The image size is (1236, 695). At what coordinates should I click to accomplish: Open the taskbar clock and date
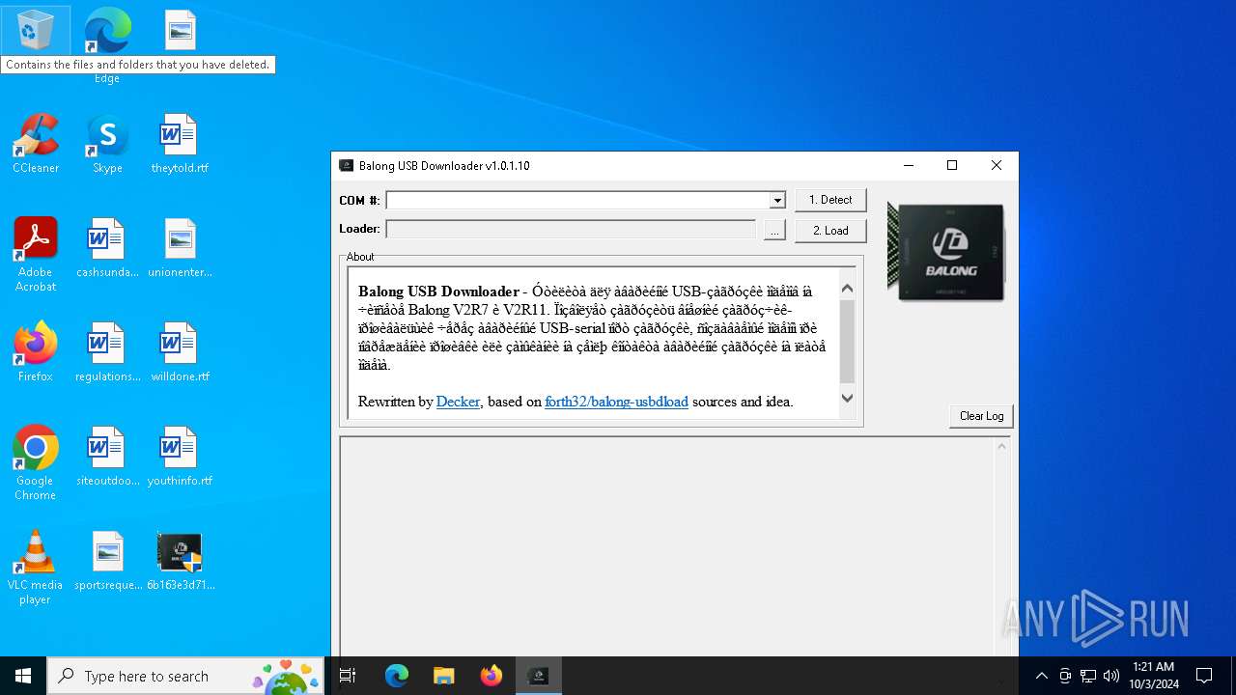[x=1153, y=676]
